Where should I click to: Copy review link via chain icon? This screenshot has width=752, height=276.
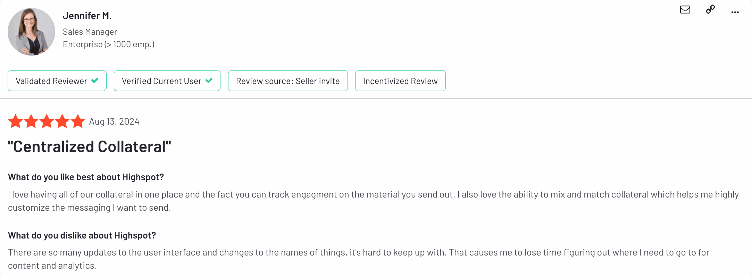coord(710,9)
